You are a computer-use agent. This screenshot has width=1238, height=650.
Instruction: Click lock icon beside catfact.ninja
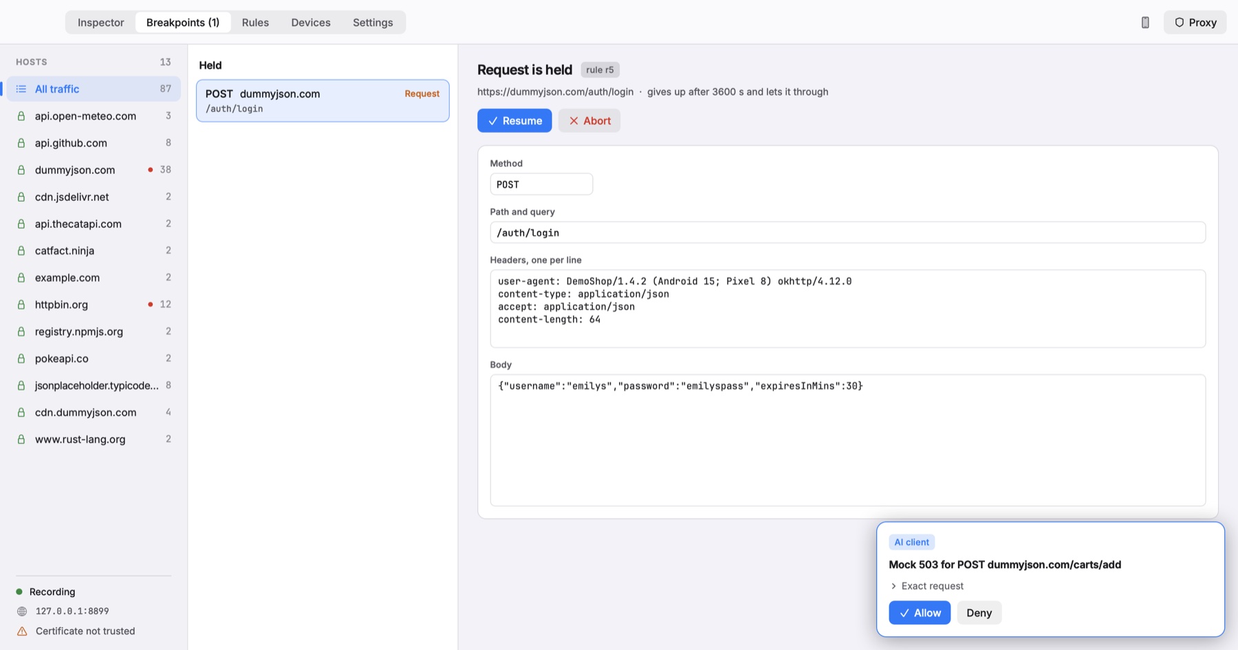[21, 250]
